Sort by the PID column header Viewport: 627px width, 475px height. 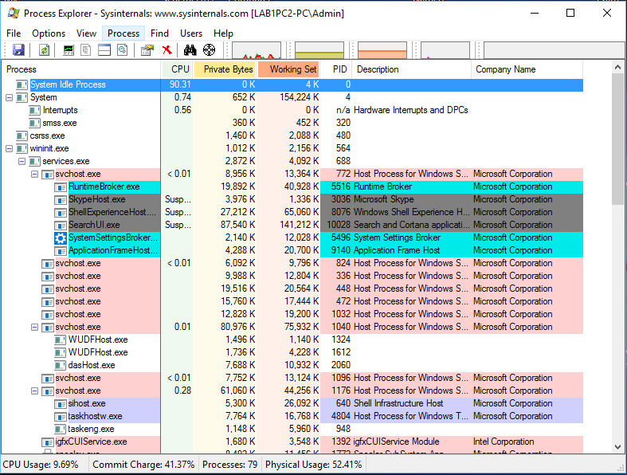[x=336, y=69]
